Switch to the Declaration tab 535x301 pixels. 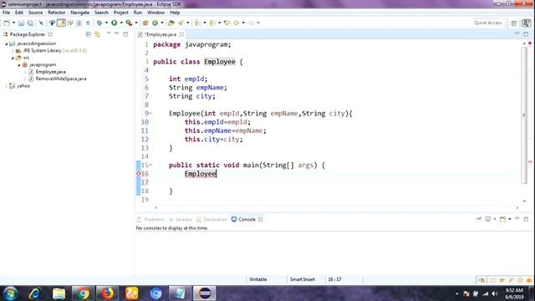click(x=211, y=219)
